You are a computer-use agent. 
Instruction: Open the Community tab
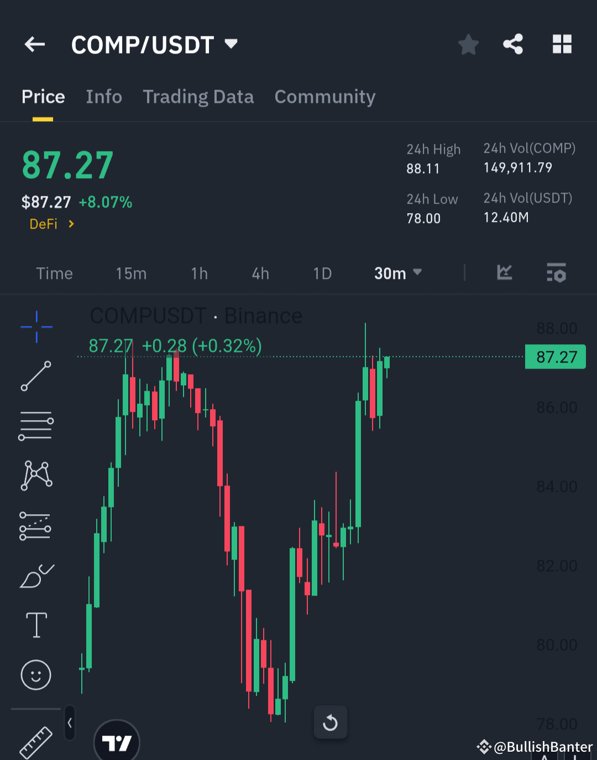click(x=324, y=96)
